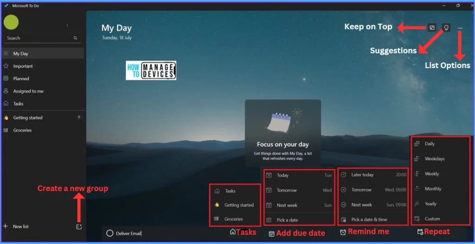Choose Groceries in the list picker popup
Screen dimensions: 475x244
tap(235, 219)
